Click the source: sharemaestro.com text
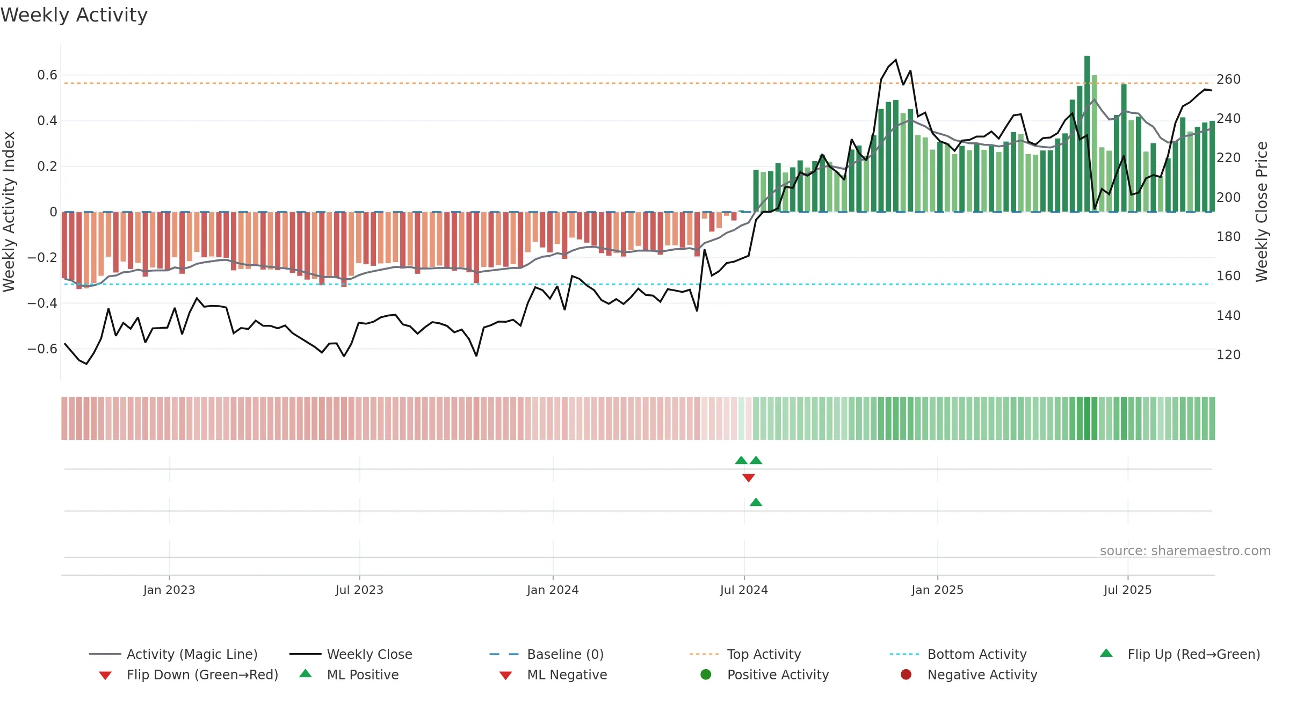Viewport: 1289px width, 725px height. pyautogui.click(x=1185, y=551)
